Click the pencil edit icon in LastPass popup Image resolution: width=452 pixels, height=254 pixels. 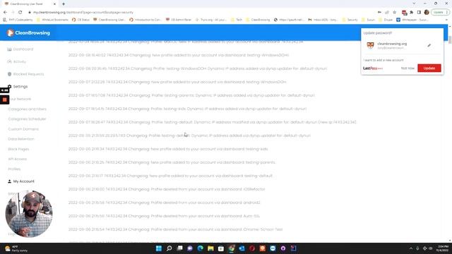click(x=429, y=45)
